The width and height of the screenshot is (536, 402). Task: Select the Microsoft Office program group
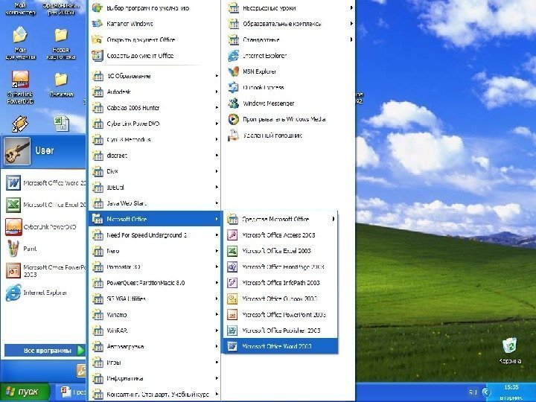click(x=155, y=219)
